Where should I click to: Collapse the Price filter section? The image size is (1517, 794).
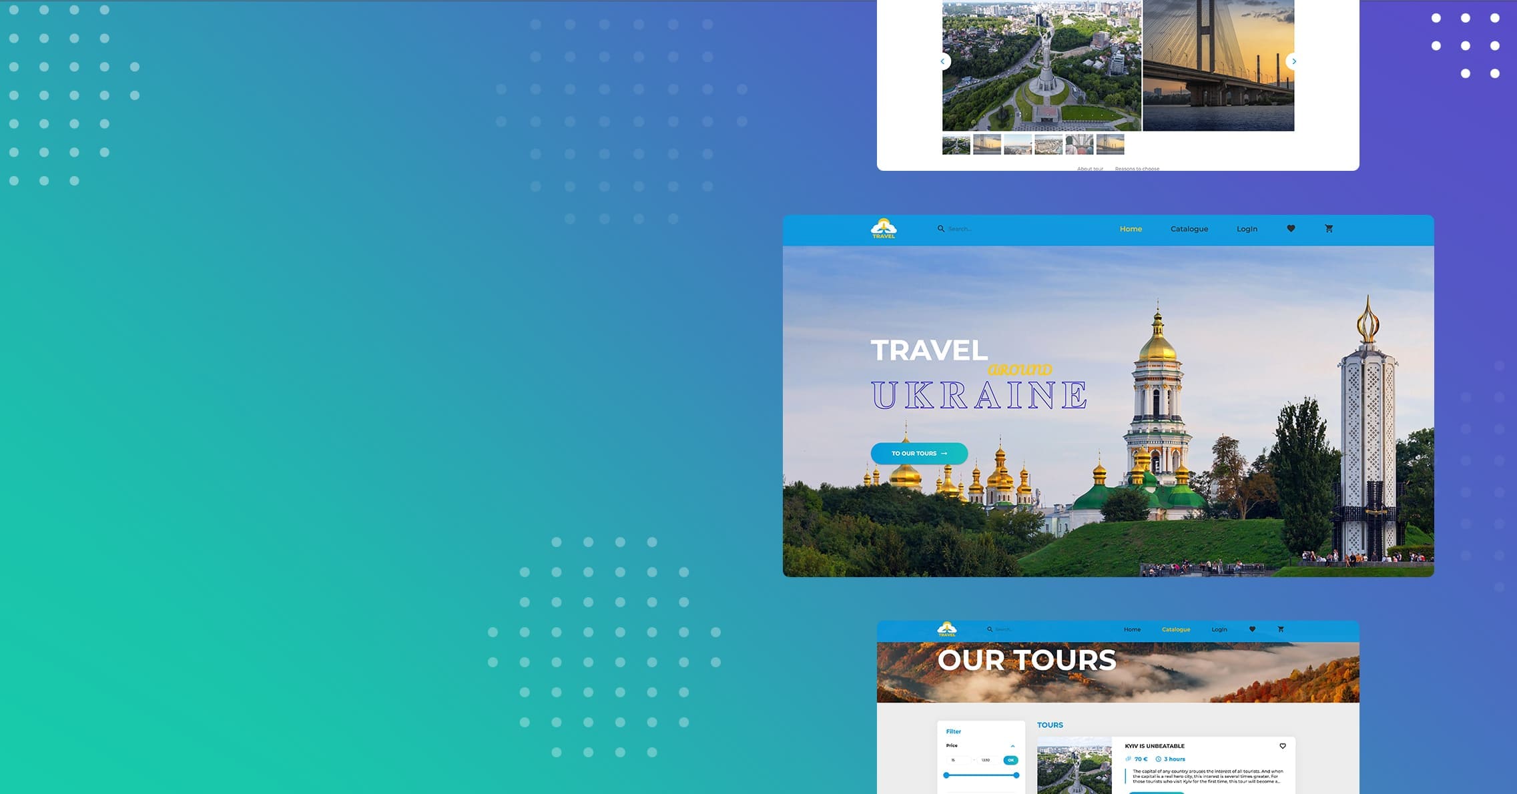click(x=1012, y=746)
